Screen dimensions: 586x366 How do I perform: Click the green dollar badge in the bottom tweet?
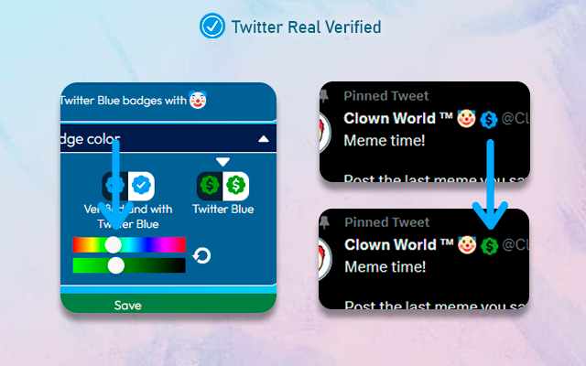coord(490,246)
